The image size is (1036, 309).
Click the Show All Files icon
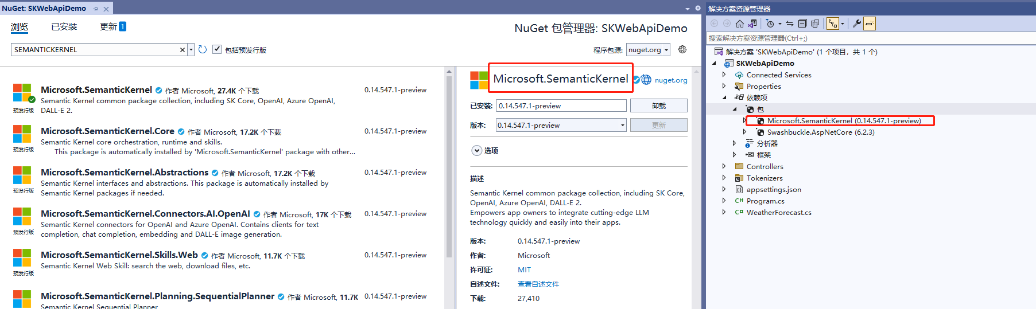click(815, 24)
